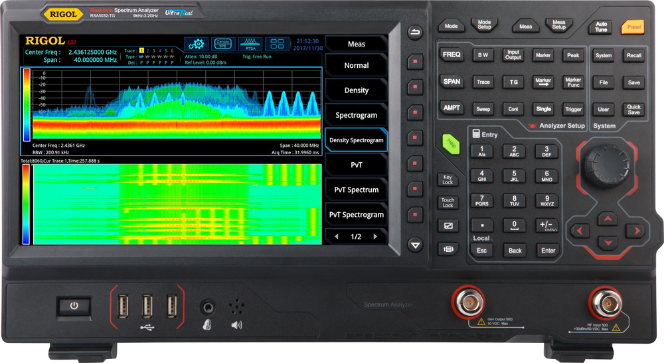Open the window layout grid icon

(276, 45)
